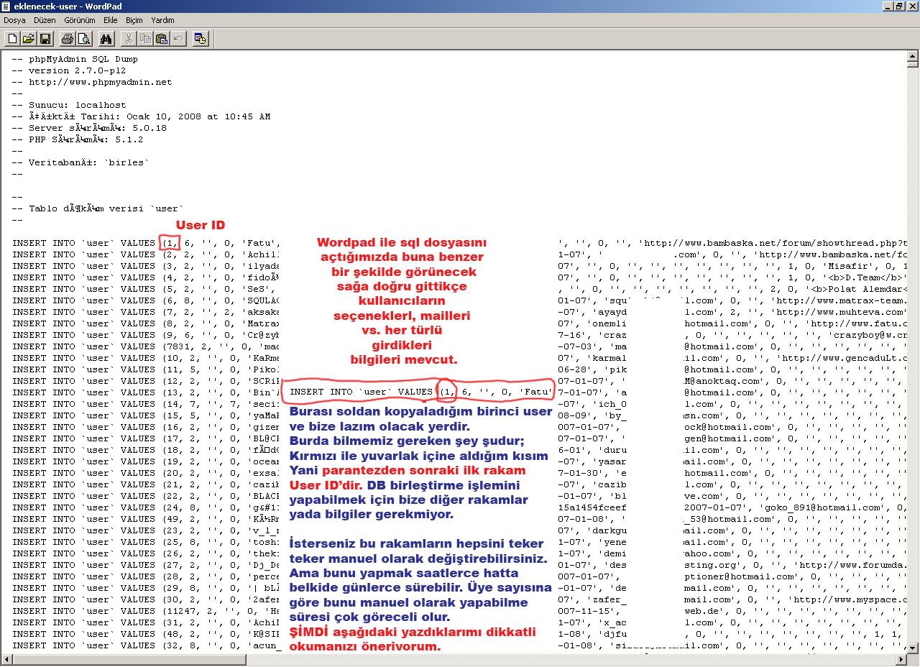
Task: Click the Date/Time insert icon
Action: pos(201,39)
